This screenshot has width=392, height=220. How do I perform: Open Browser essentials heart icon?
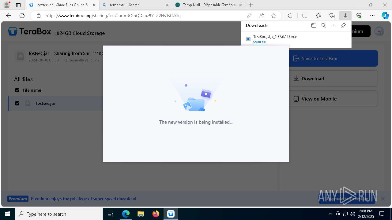[359, 16]
